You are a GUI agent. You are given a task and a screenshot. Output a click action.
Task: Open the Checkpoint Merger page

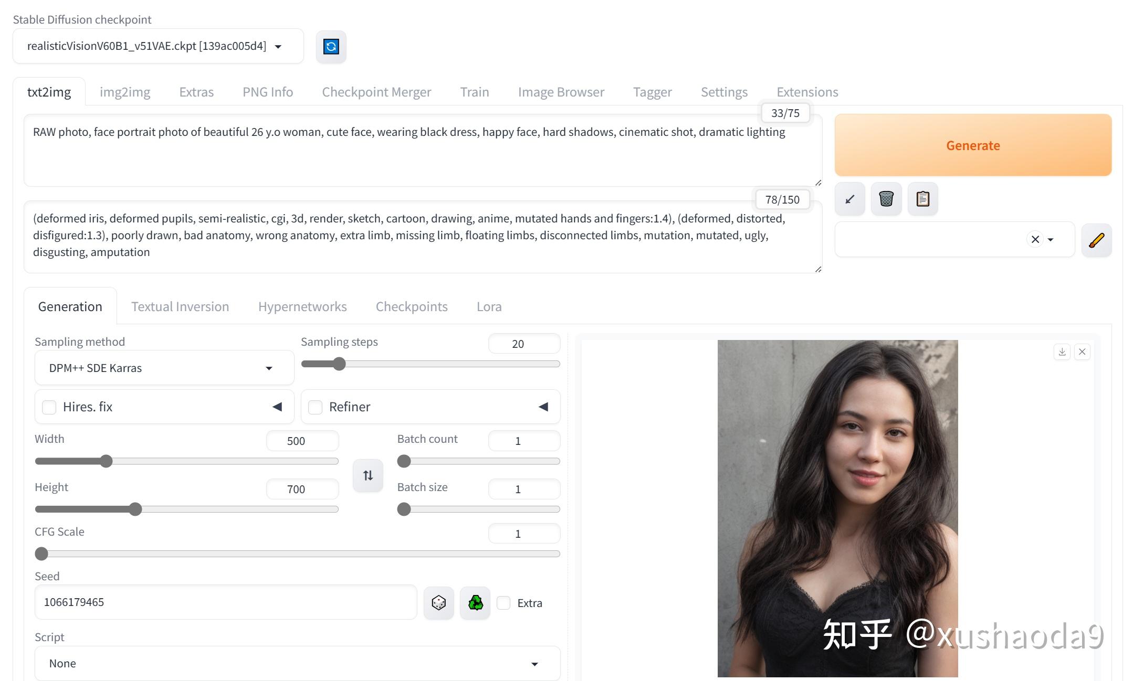pos(376,91)
